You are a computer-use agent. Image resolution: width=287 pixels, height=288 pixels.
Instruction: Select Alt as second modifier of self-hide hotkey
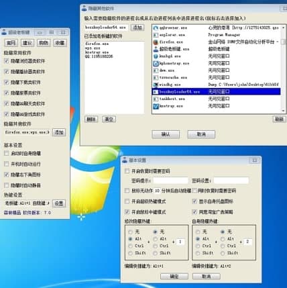(223, 239)
